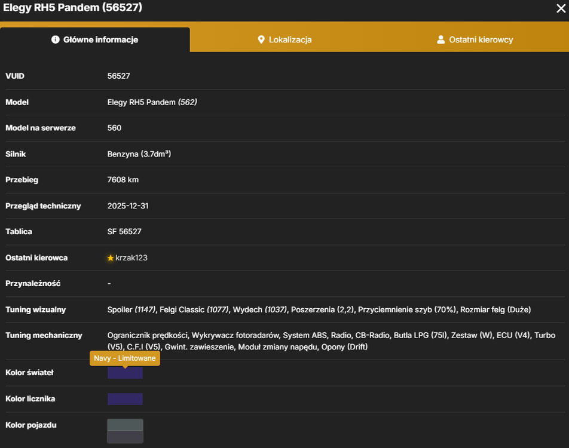Image resolution: width=569 pixels, height=448 pixels.
Task: Switch to the Ostatni kierowcy tab
Action: (475, 39)
